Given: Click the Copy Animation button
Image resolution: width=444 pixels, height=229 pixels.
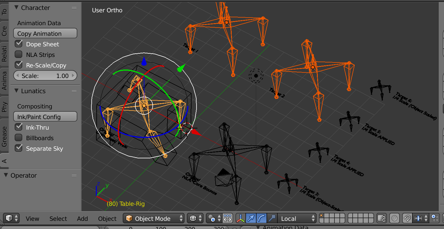Looking at the screenshot, I should (45, 33).
